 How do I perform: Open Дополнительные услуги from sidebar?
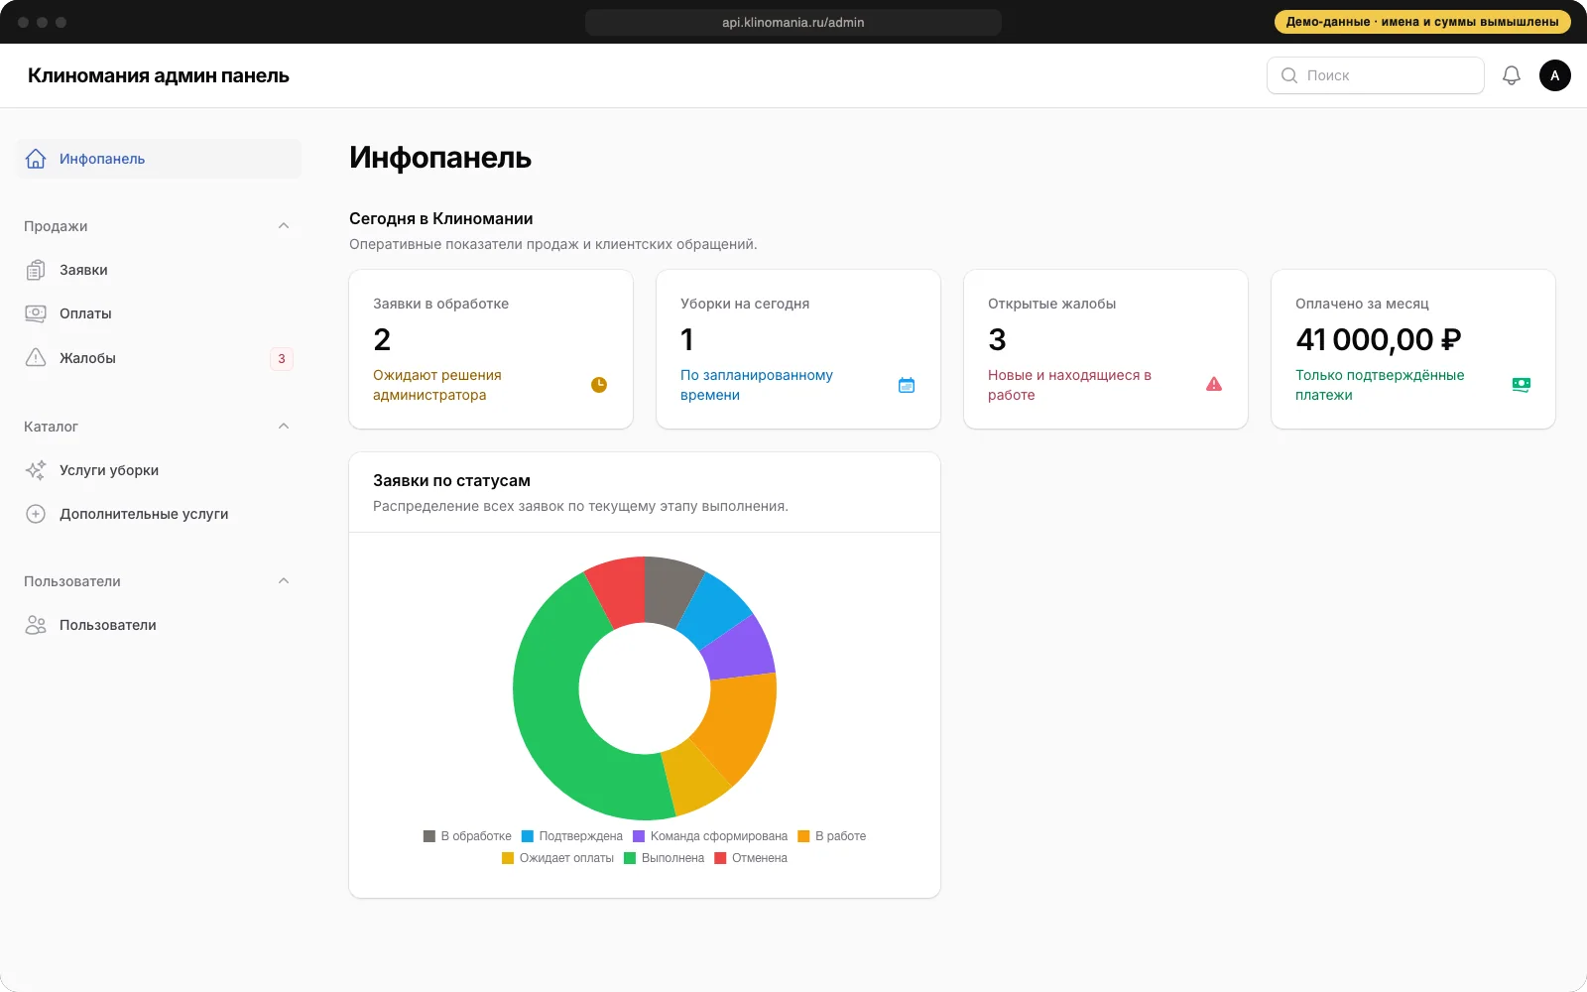click(x=159, y=514)
